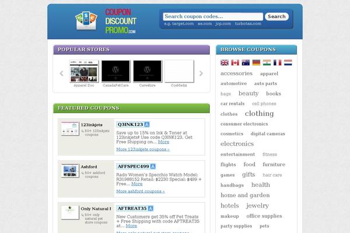Screen dimensions: 350x233
Task: Browse the cell phones category
Action: pos(264,104)
